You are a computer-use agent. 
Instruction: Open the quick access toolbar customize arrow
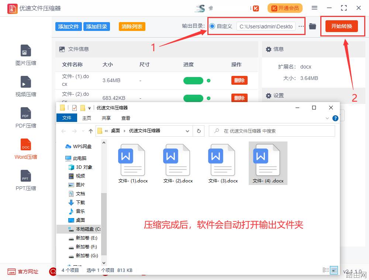point(89,108)
